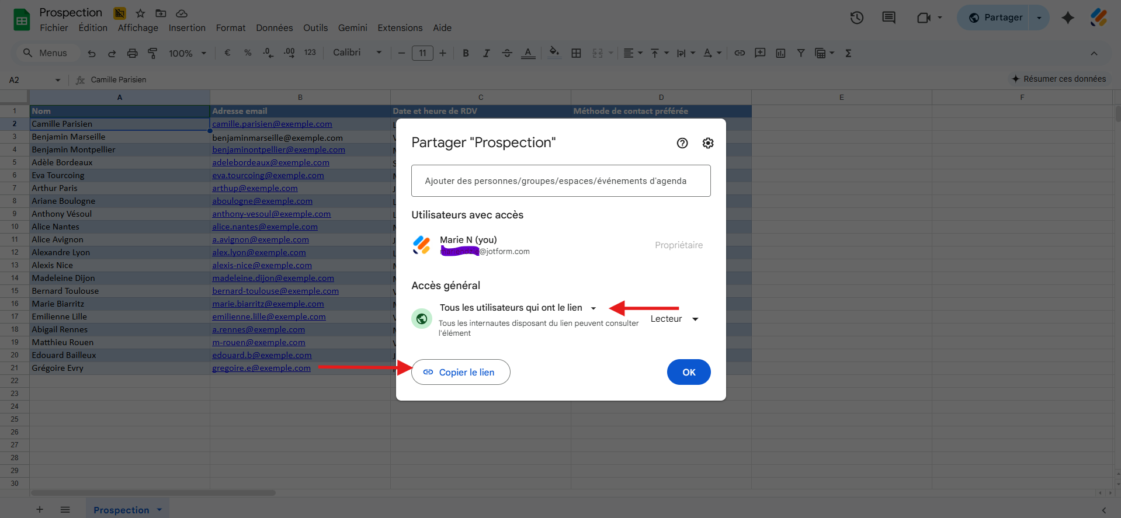Screen dimensions: 1121x518
Task: Create a filter
Action: (801, 53)
